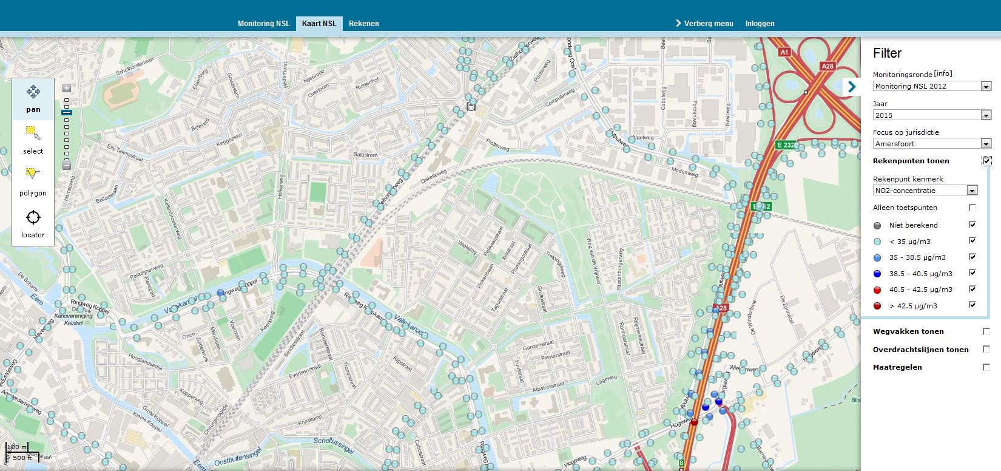Click the Evertsenstraat street label
This screenshot has width=1001, height=471.
305,372
